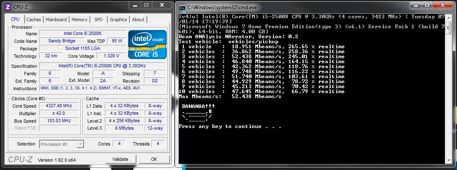Close the CPU-Z window
The image size is (457, 170).
(162, 5)
